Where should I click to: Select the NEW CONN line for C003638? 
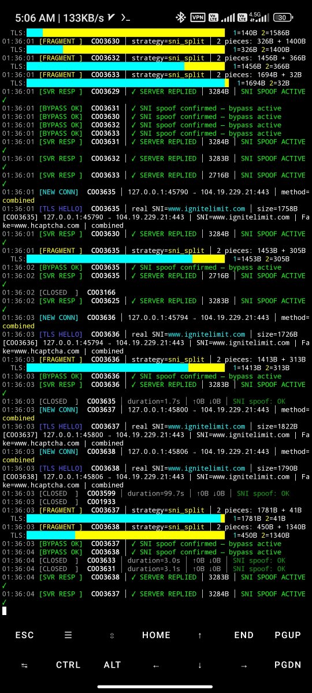point(156,452)
